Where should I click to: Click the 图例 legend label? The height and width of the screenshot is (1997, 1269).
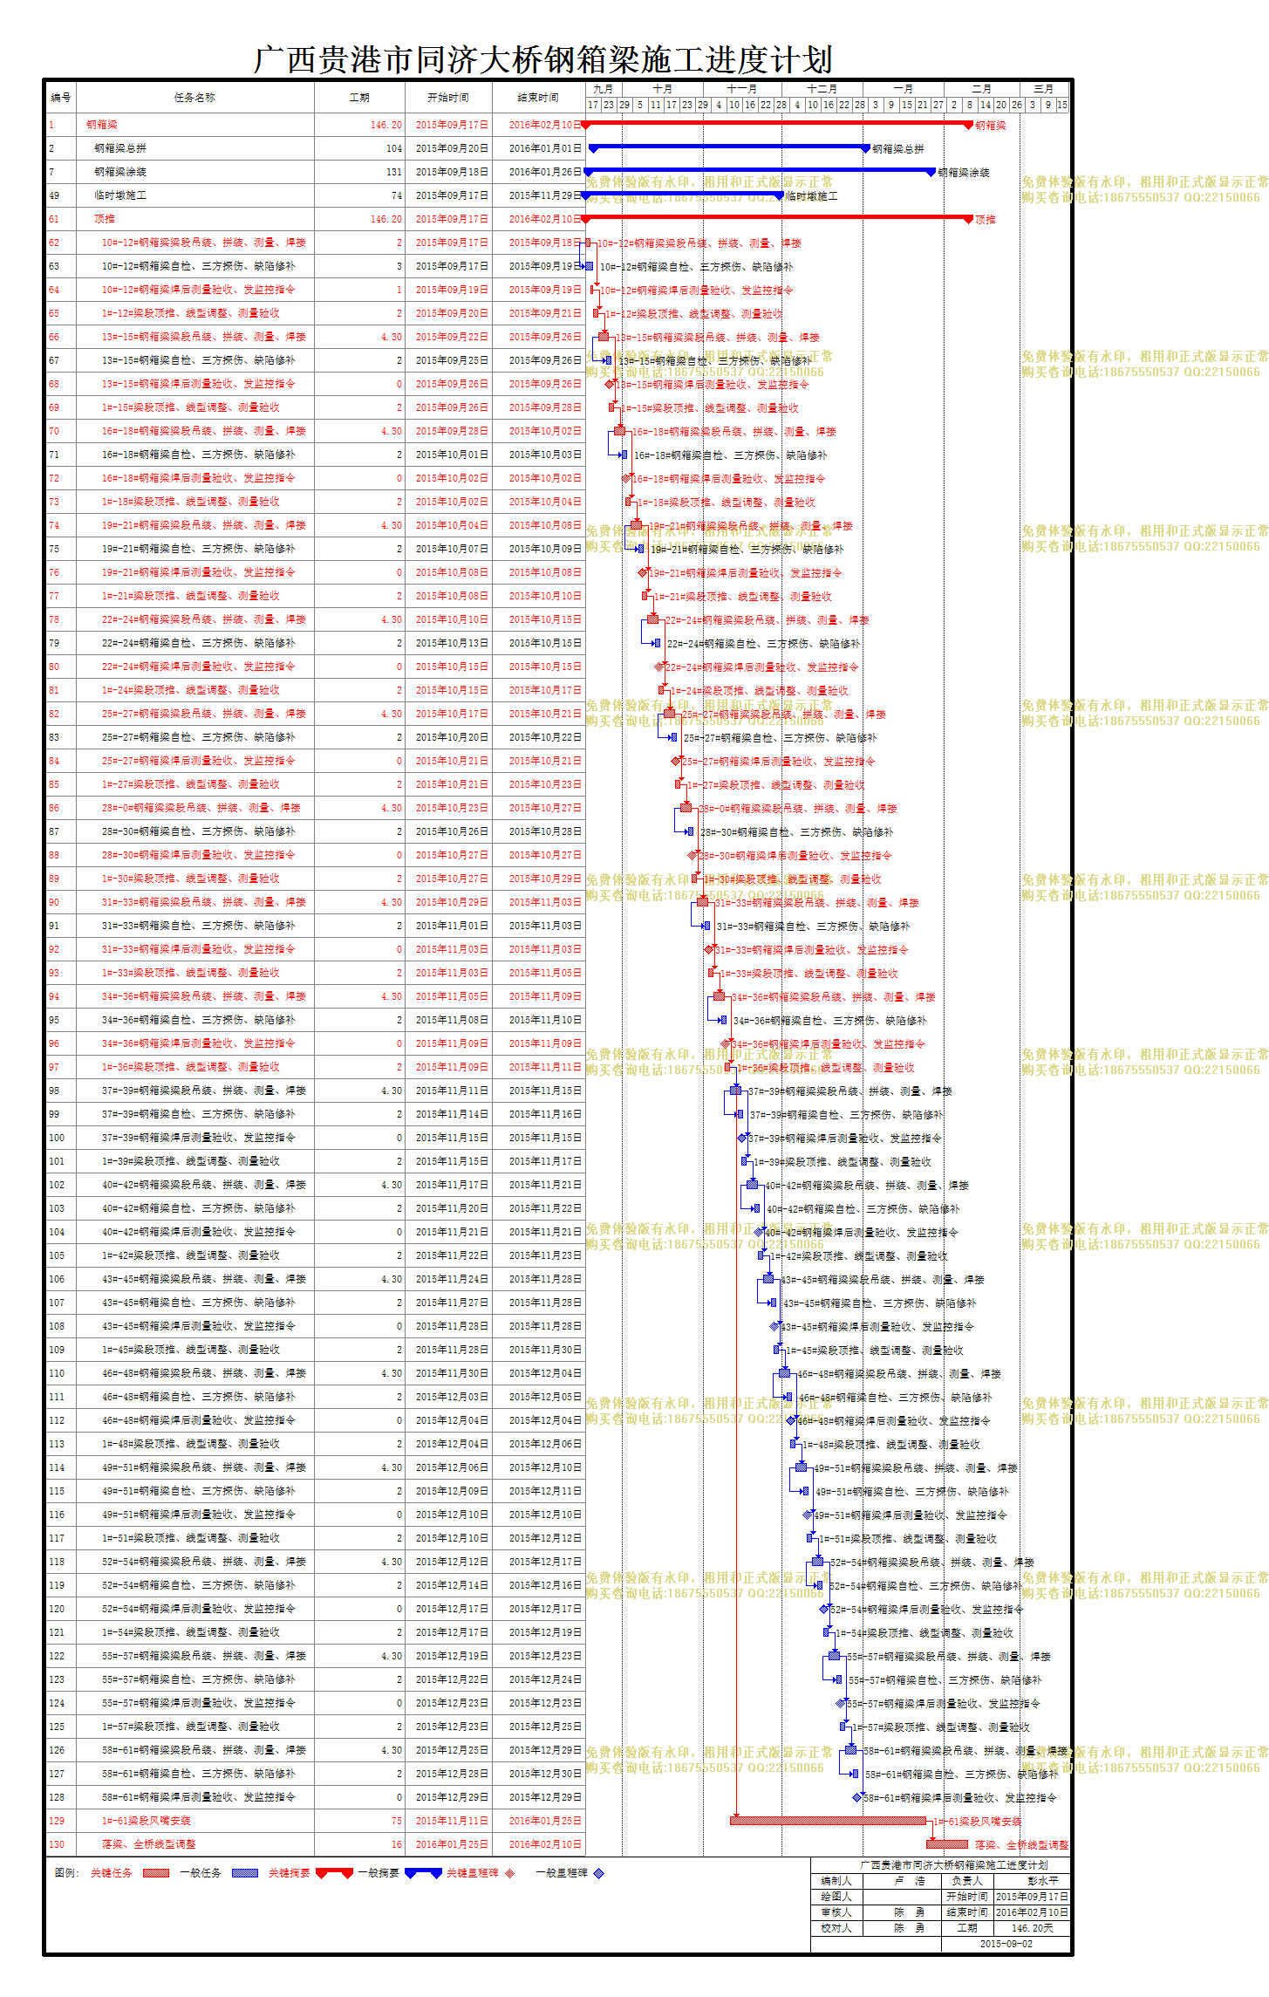click(66, 1873)
